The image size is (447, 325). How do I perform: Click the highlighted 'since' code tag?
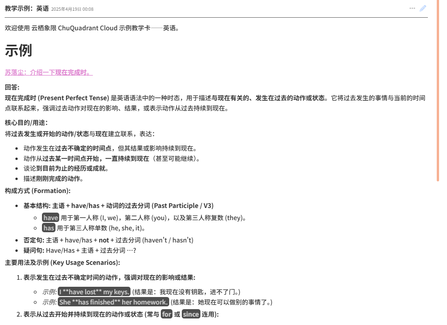(191, 314)
